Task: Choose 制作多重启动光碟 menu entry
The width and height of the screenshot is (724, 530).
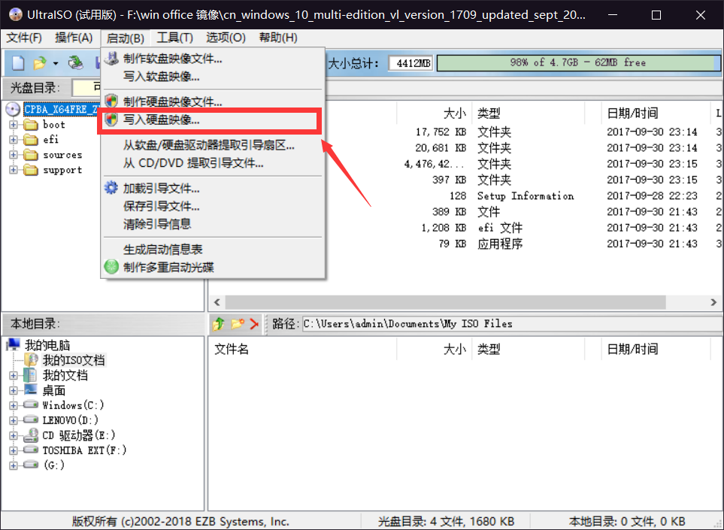Action: click(x=213, y=268)
